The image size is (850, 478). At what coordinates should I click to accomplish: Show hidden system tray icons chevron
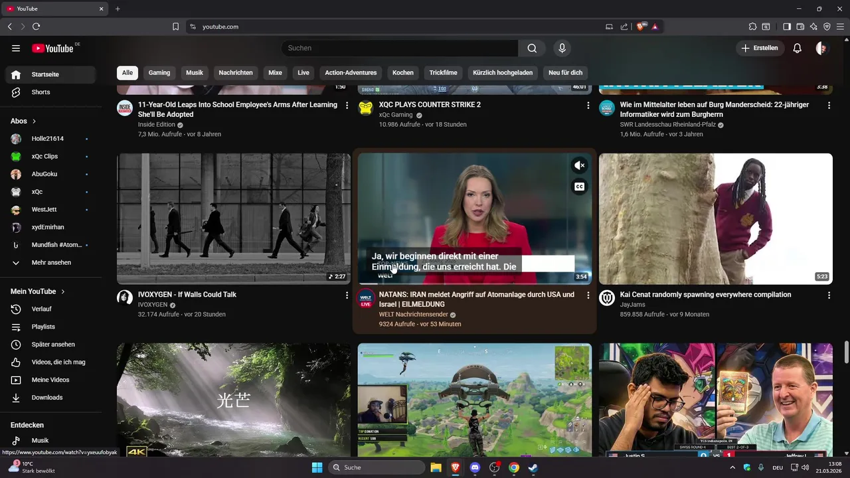732,467
